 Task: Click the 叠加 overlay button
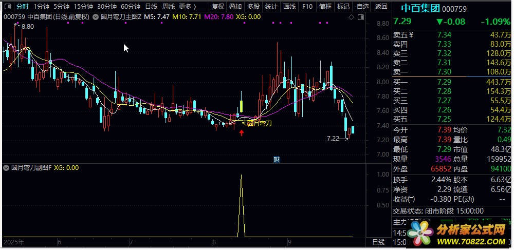235,7
